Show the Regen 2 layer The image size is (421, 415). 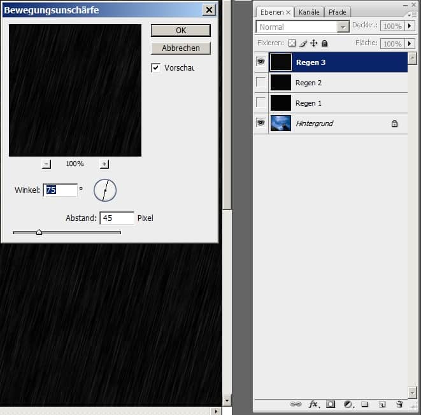coord(260,83)
